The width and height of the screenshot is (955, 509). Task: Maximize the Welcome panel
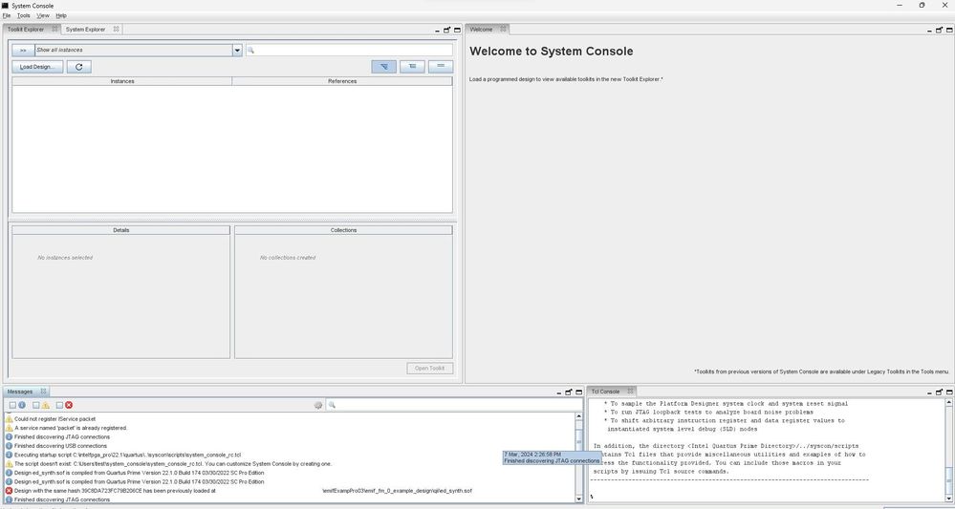point(949,30)
